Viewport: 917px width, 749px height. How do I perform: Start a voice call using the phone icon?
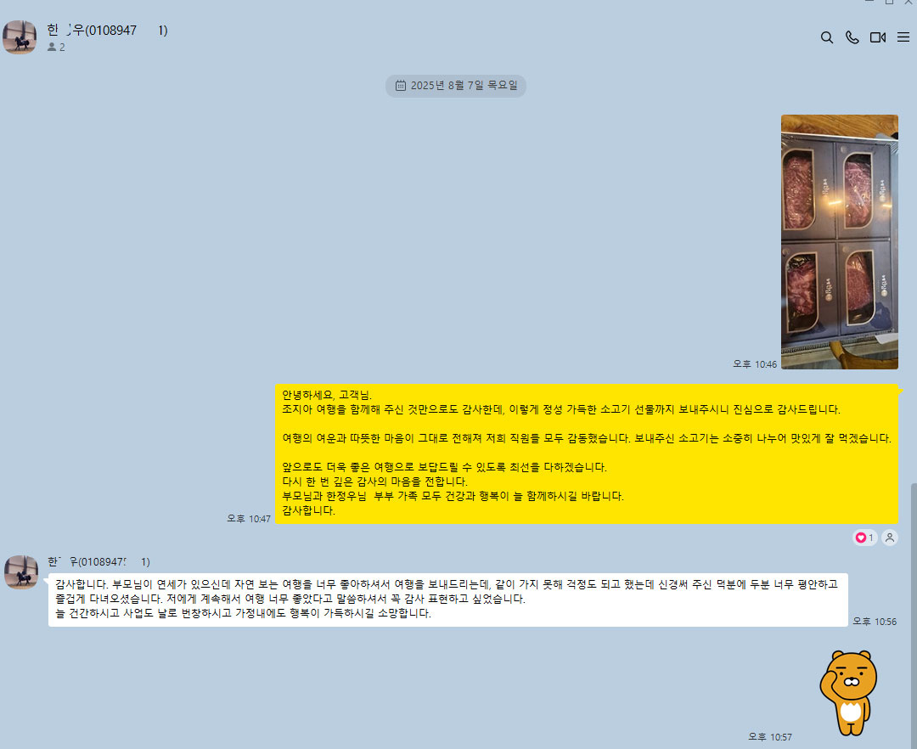pyautogui.click(x=852, y=37)
